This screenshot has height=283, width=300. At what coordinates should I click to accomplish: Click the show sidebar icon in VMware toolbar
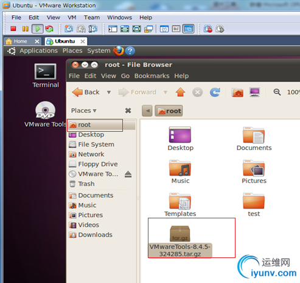113,29
